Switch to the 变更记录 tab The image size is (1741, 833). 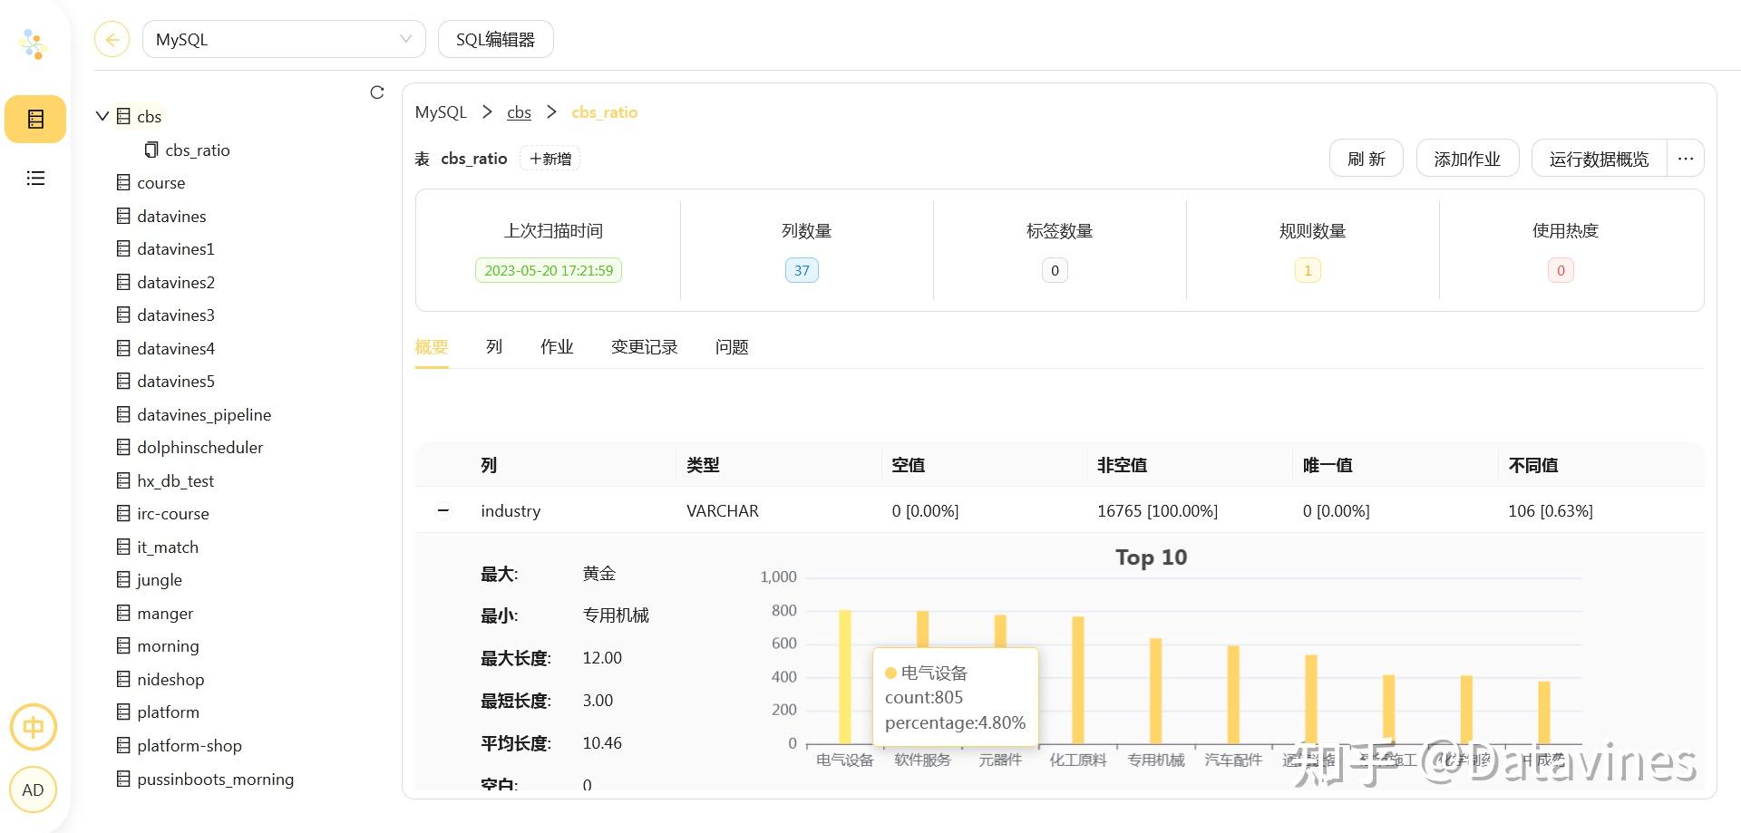coord(644,347)
